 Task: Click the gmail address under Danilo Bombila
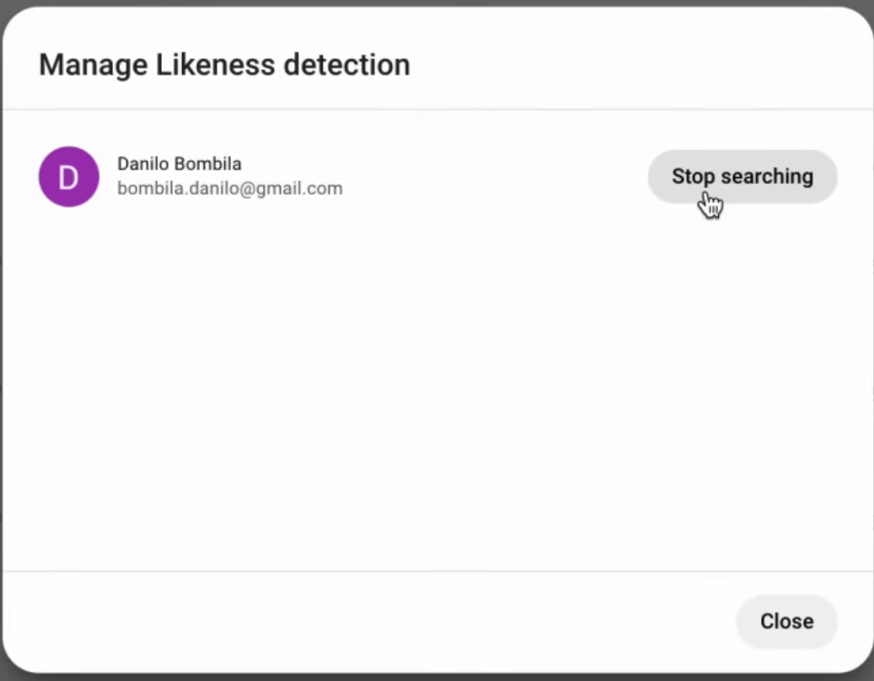[229, 189]
